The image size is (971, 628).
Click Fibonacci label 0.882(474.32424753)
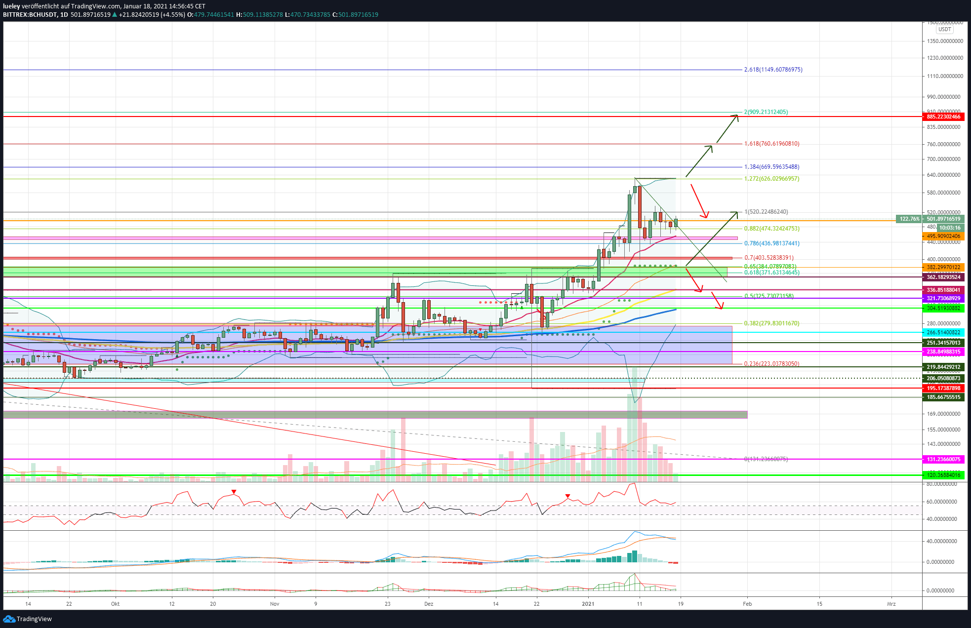click(x=771, y=229)
